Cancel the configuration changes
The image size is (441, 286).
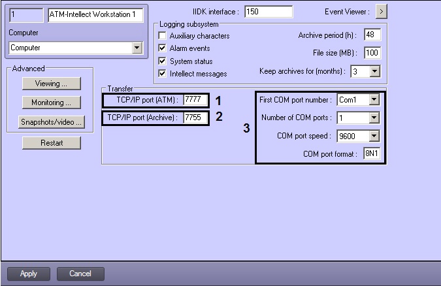pos(80,274)
